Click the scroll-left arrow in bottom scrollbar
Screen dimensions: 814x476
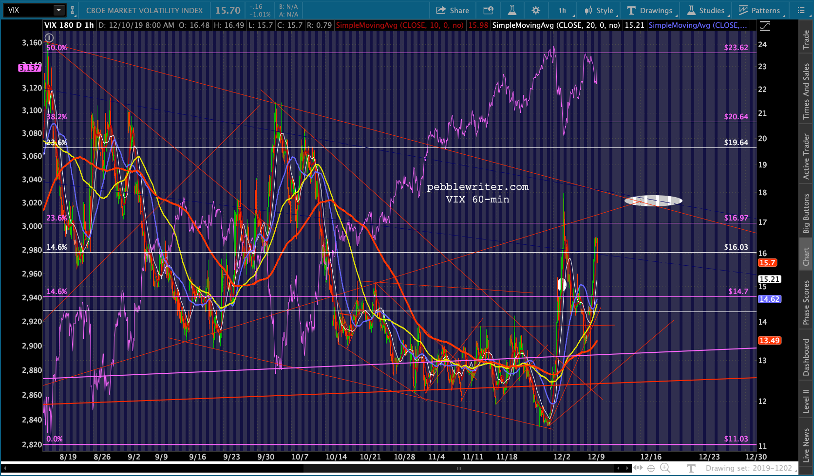(x=4, y=468)
